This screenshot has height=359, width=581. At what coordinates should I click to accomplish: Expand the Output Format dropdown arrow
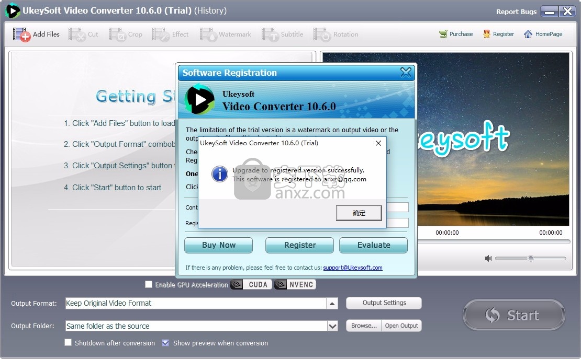[332, 304]
